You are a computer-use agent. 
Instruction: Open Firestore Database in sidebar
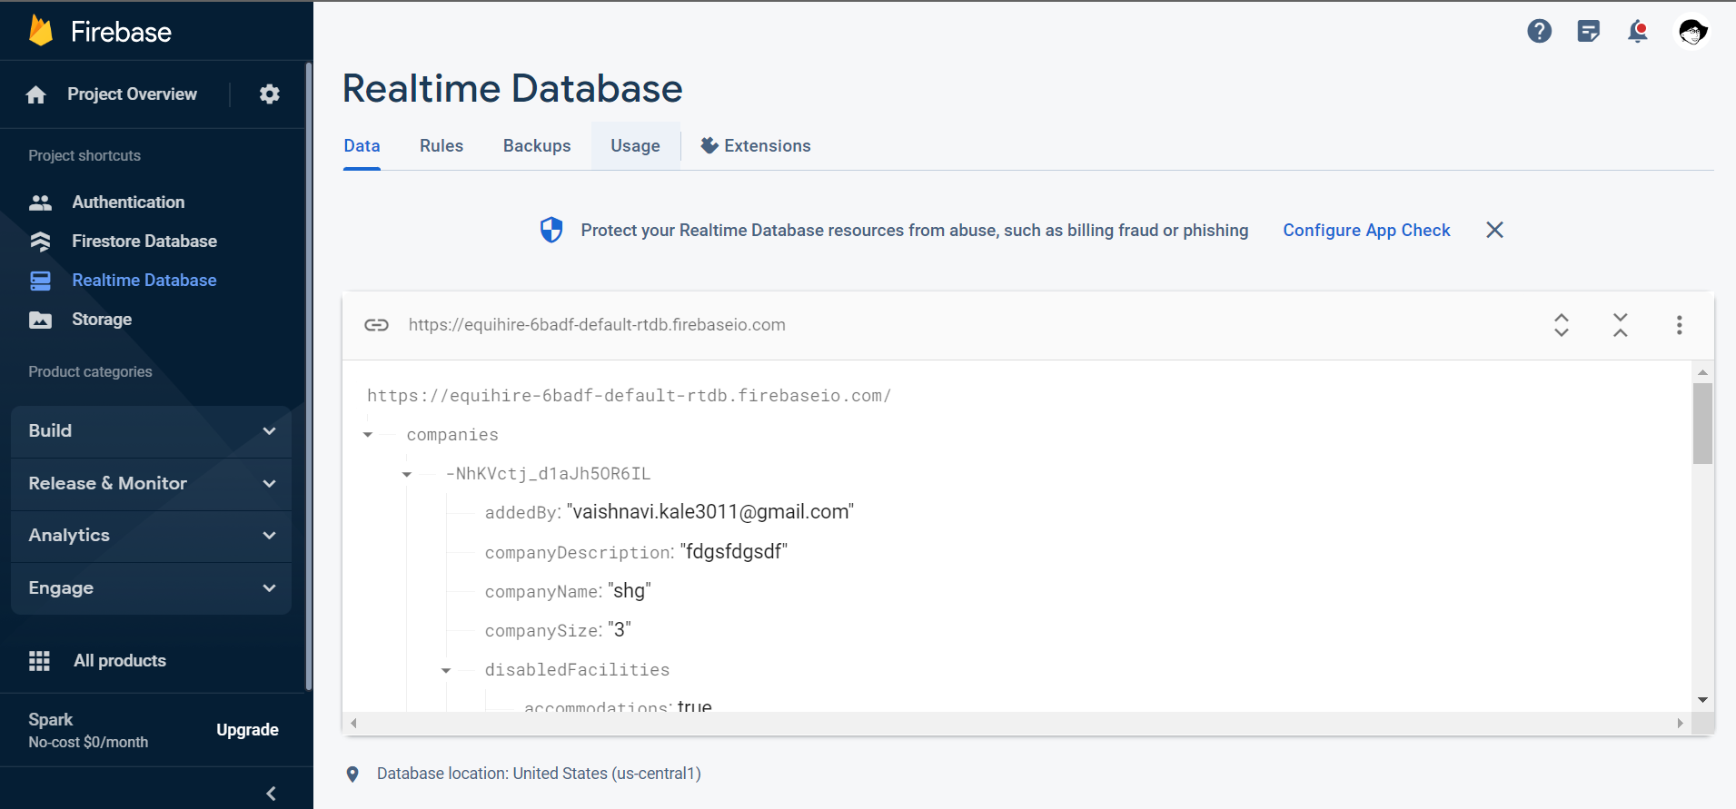tap(144, 242)
